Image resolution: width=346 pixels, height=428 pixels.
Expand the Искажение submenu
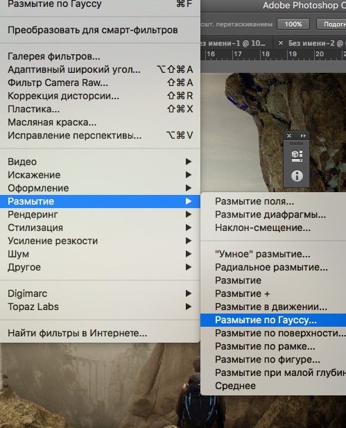(100, 175)
